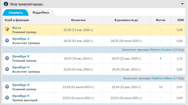The height and width of the screenshot is (105, 188).
Task: Click the В должности до column header
Action: point(126,20)
